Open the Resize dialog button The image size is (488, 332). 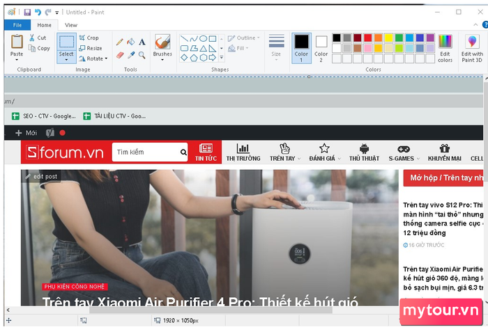pos(91,48)
